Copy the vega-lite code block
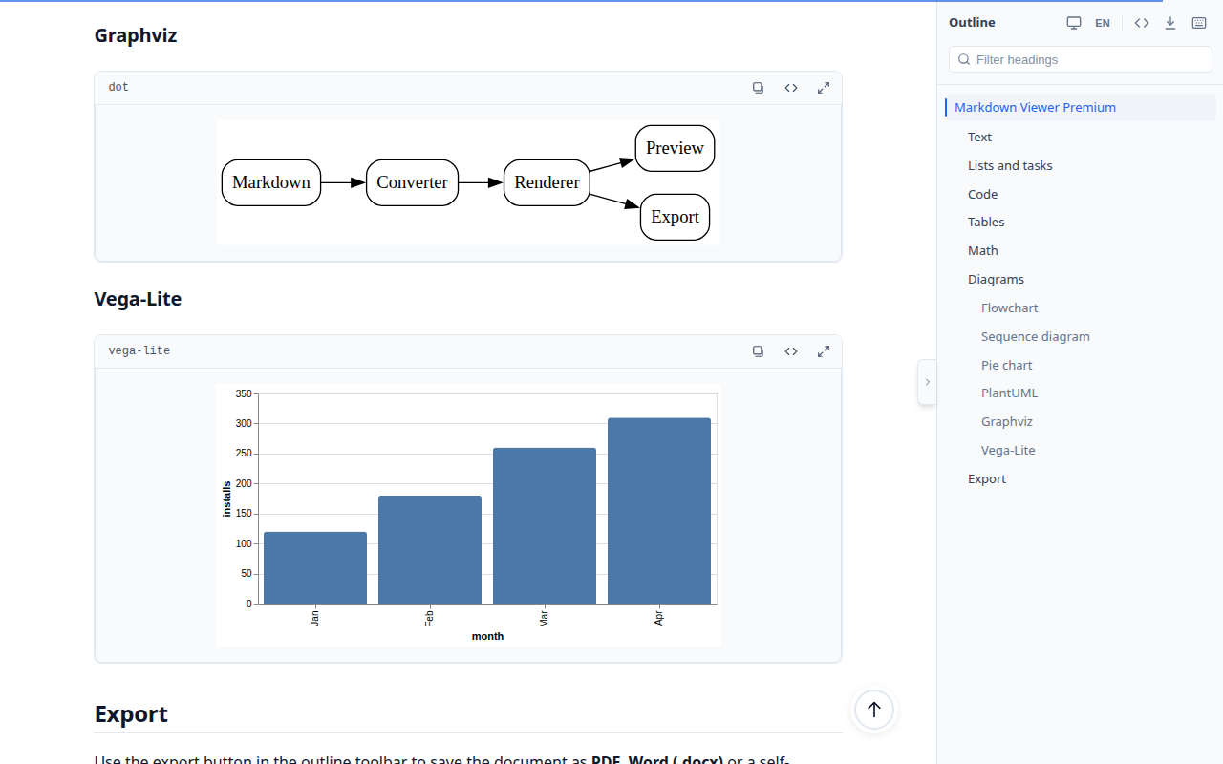This screenshot has height=764, width=1223. (758, 351)
